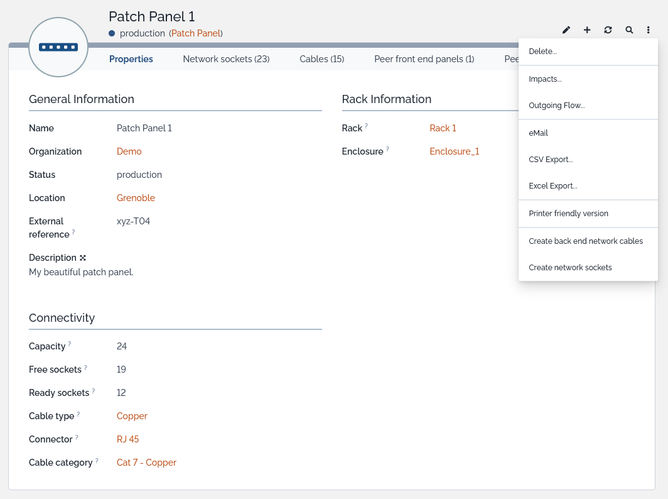
Task: Open Peer front end panels tab
Action: [x=424, y=59]
